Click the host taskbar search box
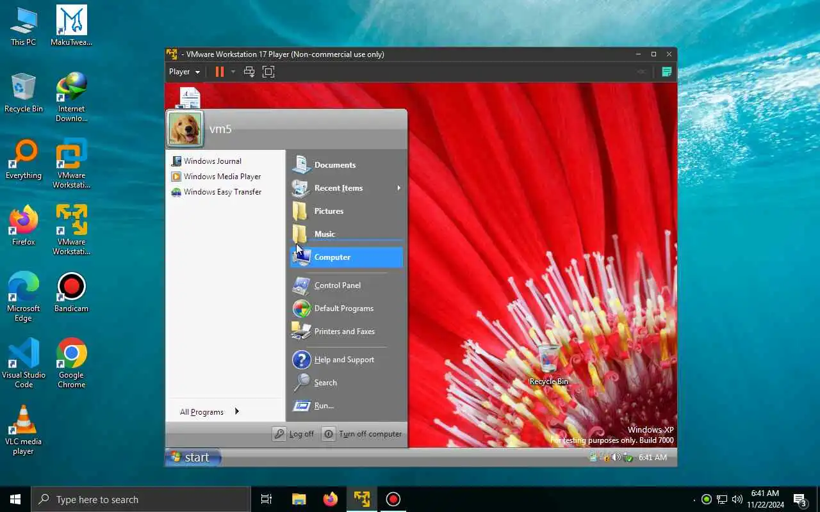820x512 pixels. click(x=141, y=499)
